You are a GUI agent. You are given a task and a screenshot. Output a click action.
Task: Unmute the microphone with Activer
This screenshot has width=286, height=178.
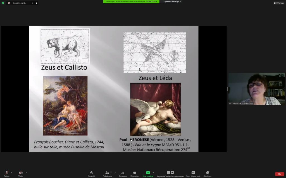7,174
